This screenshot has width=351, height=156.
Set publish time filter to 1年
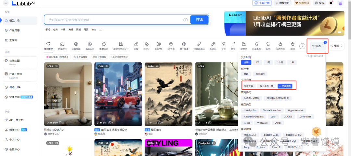[x=292, y=62]
